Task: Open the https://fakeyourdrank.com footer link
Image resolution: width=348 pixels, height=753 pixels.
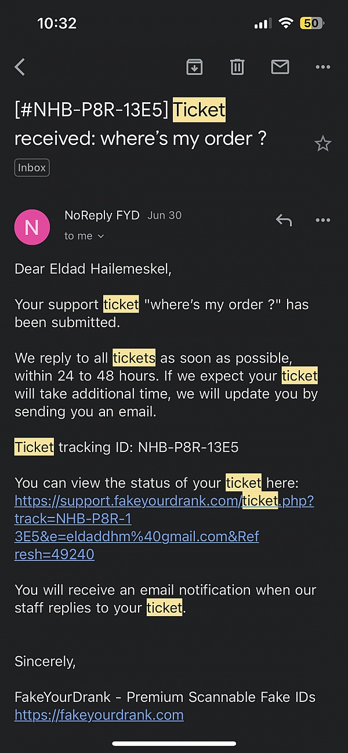Action: (x=99, y=715)
